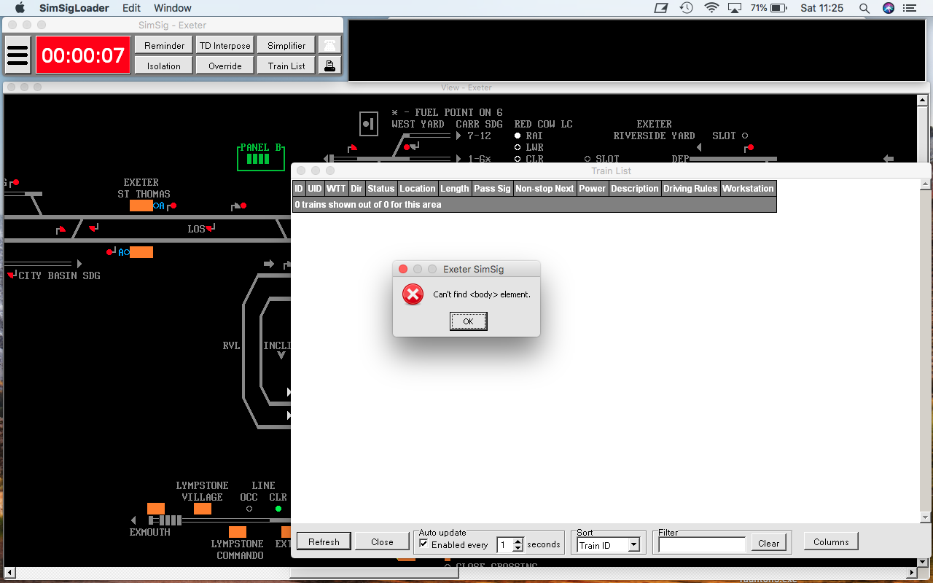Viewport: 933px width, 583px height.
Task: Click the Siri icon in menu bar
Action: tap(888, 8)
